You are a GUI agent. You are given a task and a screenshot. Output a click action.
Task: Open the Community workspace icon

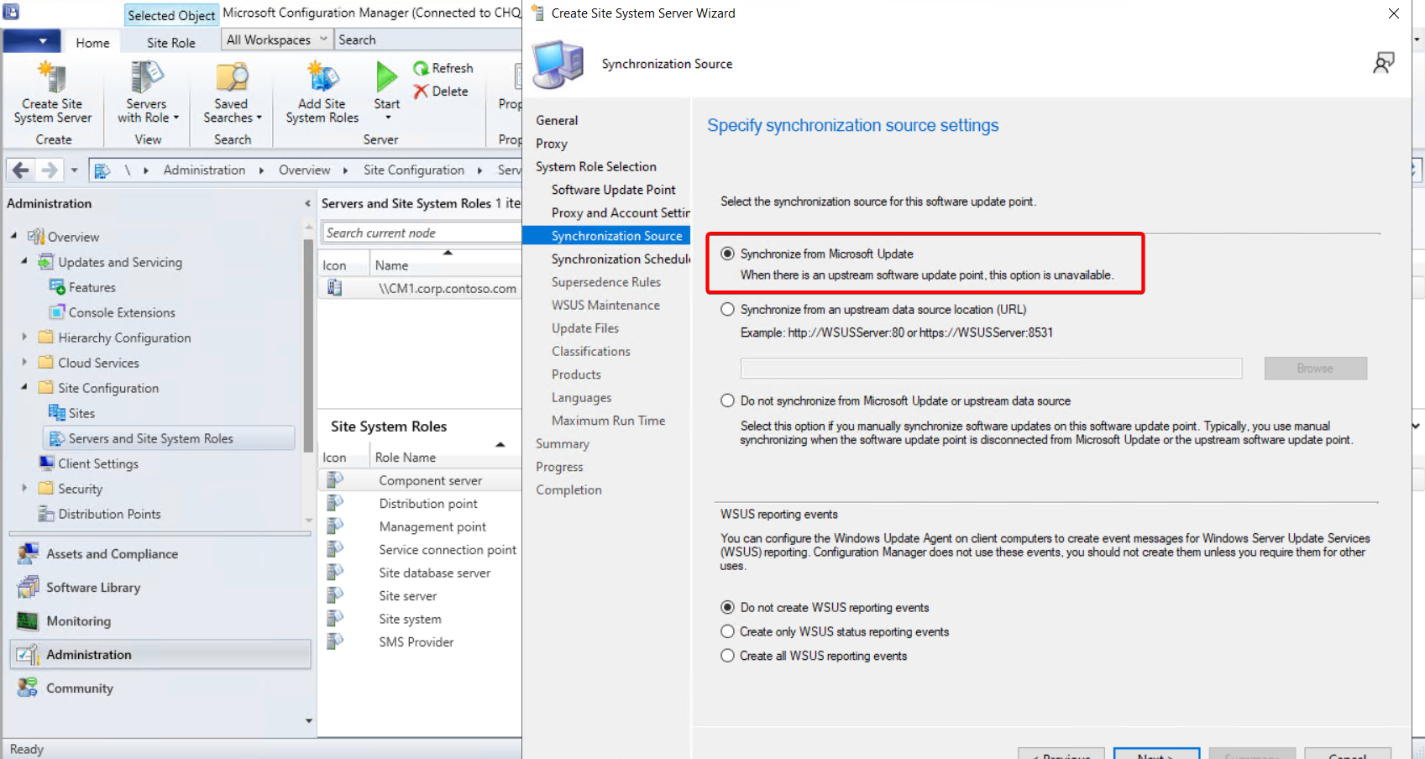[28, 688]
